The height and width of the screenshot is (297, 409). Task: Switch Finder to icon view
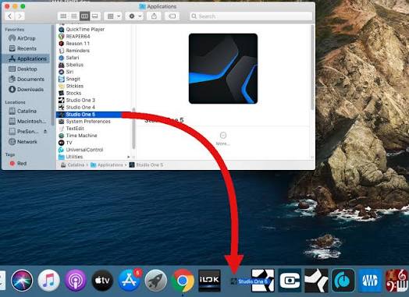pos(63,16)
